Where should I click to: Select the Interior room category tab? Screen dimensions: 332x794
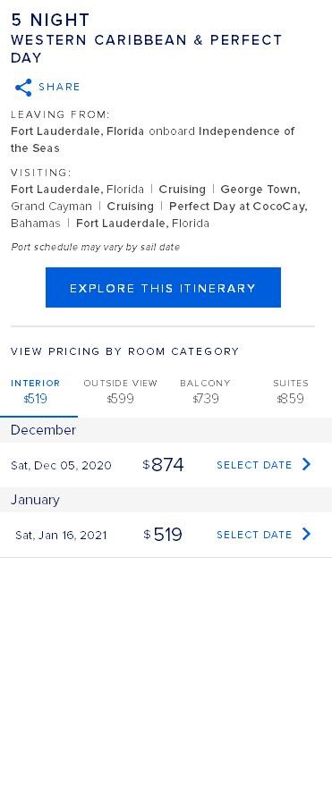pos(36,392)
